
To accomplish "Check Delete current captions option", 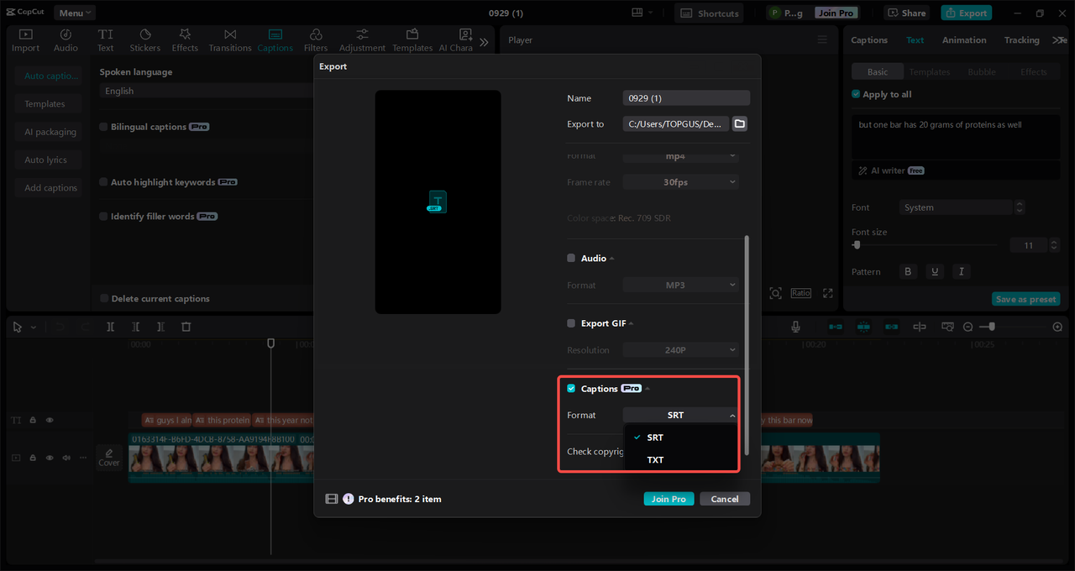I will pos(104,299).
